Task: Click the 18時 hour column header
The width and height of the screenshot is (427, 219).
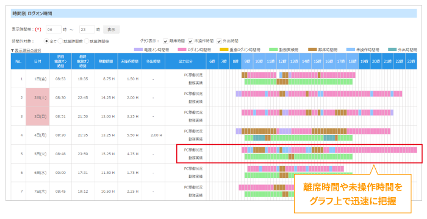Action: pyautogui.click(x=353, y=61)
